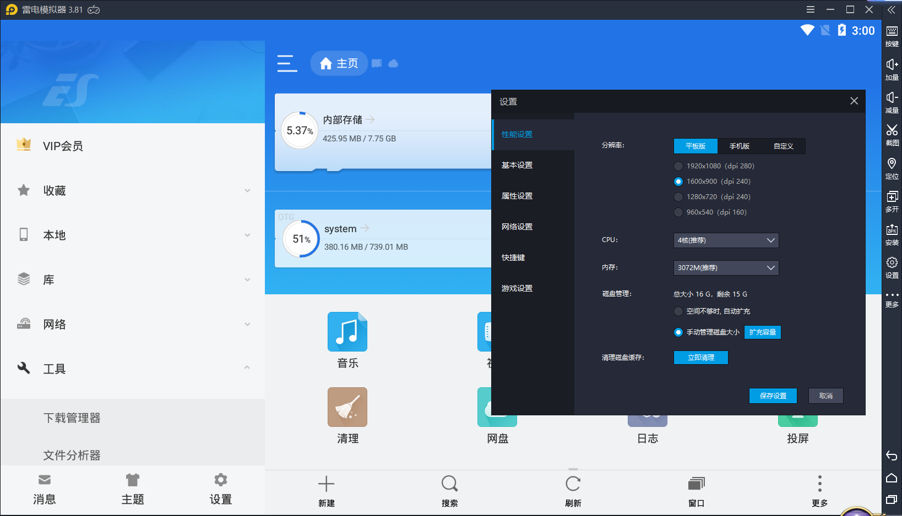
Task: Switch to the Network settings tab
Action: click(x=517, y=227)
